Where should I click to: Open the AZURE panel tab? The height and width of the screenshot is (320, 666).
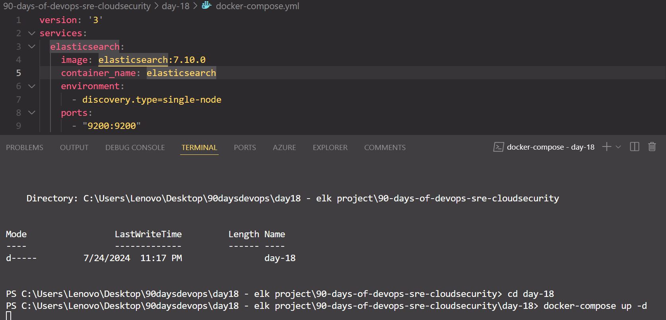(x=284, y=147)
